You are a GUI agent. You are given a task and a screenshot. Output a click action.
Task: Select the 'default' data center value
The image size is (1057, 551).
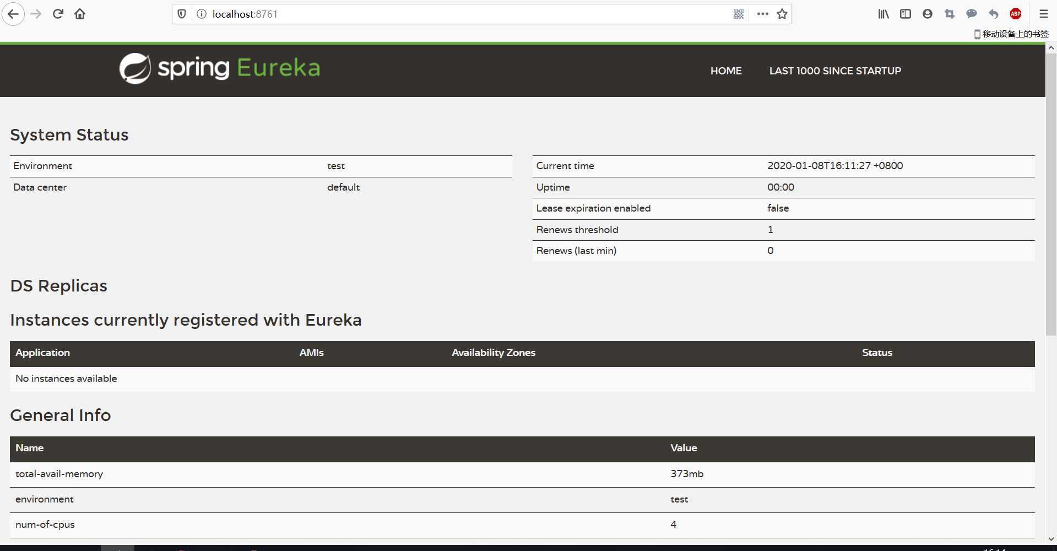343,187
